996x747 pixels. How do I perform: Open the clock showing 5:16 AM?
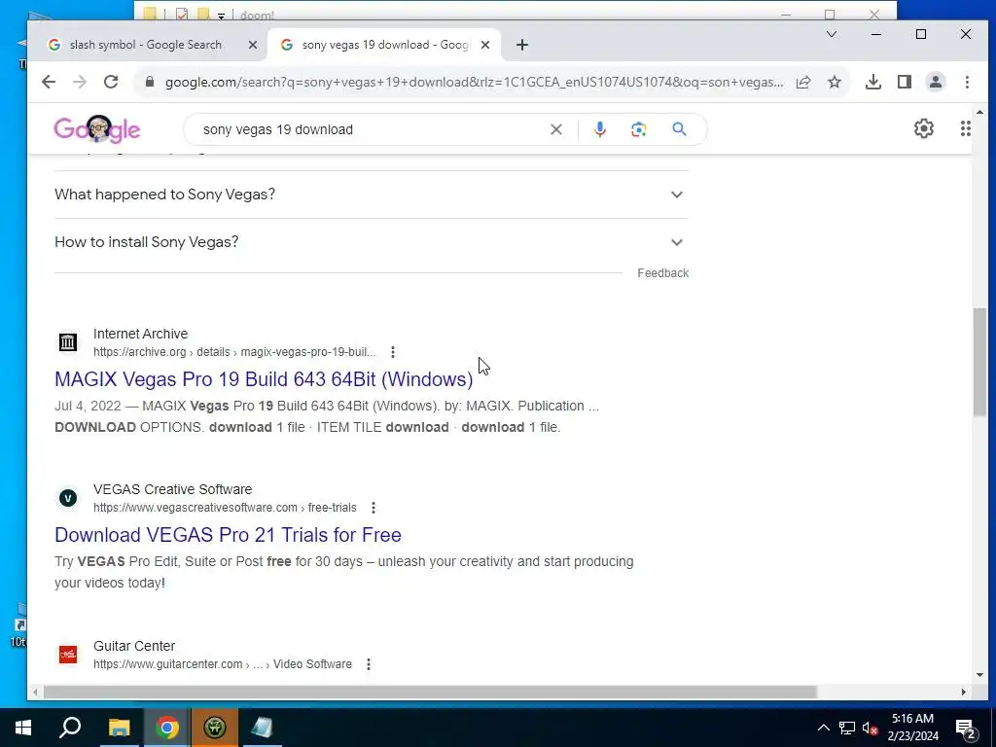[912, 728]
